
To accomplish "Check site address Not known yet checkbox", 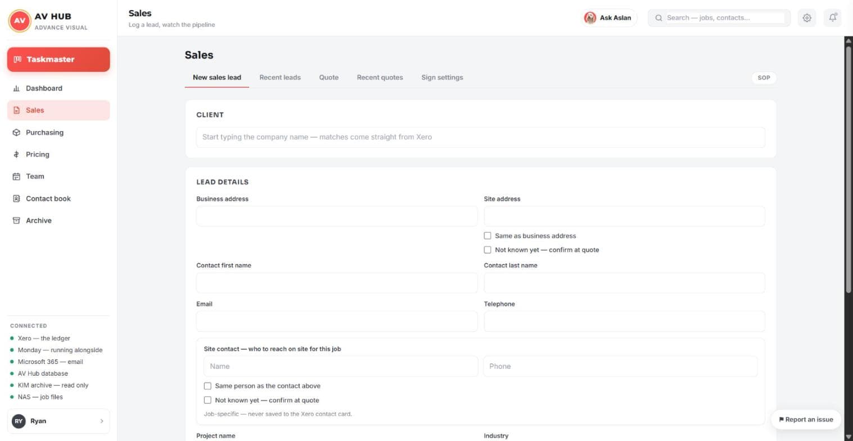I will pos(488,250).
